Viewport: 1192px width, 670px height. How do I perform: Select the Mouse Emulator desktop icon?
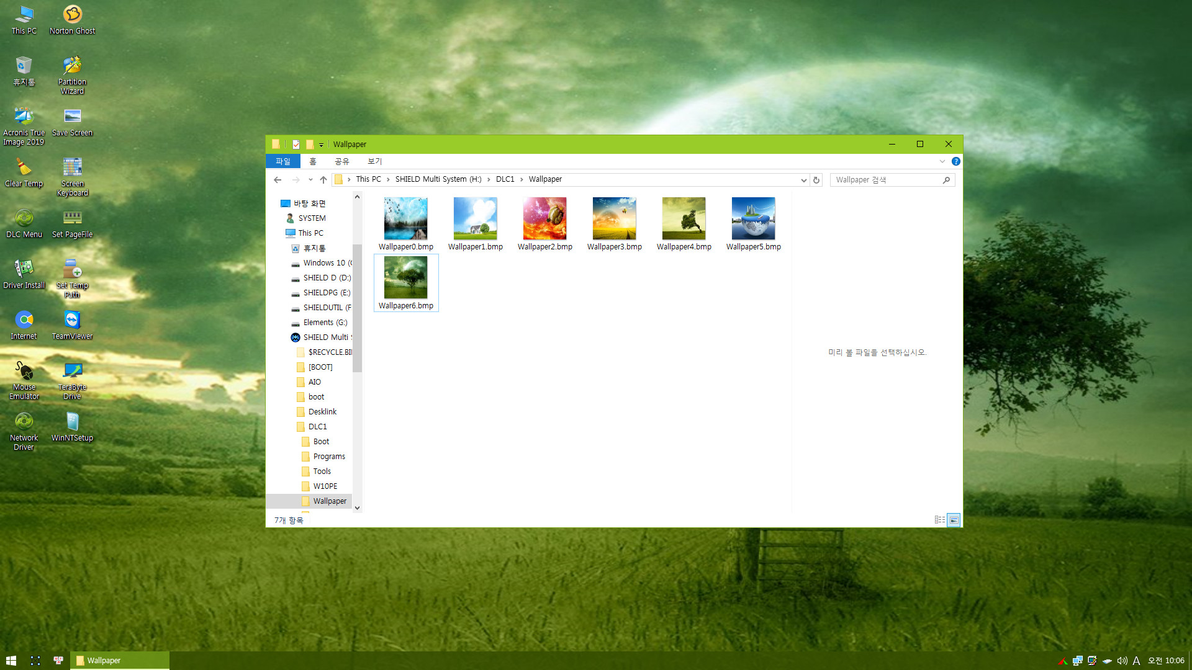pos(24,380)
